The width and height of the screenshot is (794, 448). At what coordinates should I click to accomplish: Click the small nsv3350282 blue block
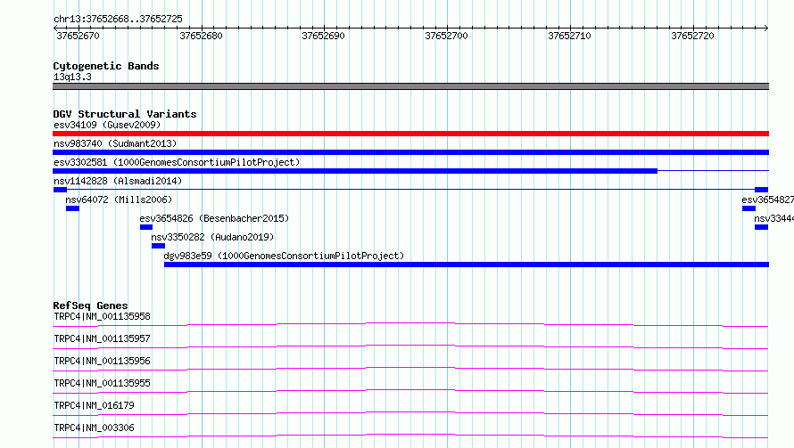point(158,246)
